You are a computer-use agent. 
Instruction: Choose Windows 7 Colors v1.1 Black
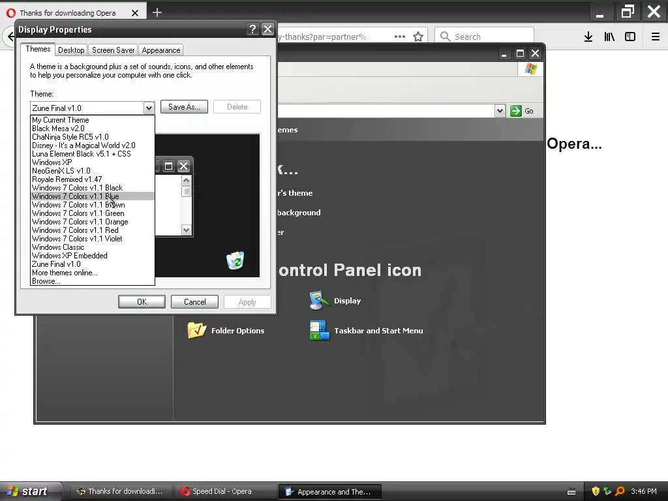(x=93, y=188)
